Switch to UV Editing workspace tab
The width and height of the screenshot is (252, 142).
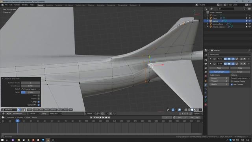click(x=69, y=5)
